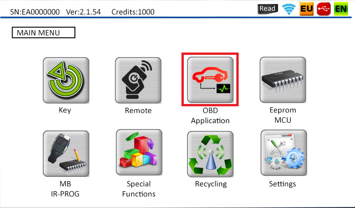Click the serial number SN:EA0000000 text
This screenshot has width=355, height=208.
click(35, 12)
